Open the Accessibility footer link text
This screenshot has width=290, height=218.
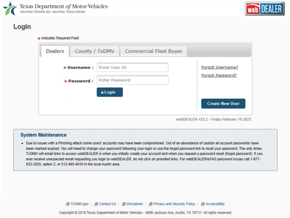(215, 204)
